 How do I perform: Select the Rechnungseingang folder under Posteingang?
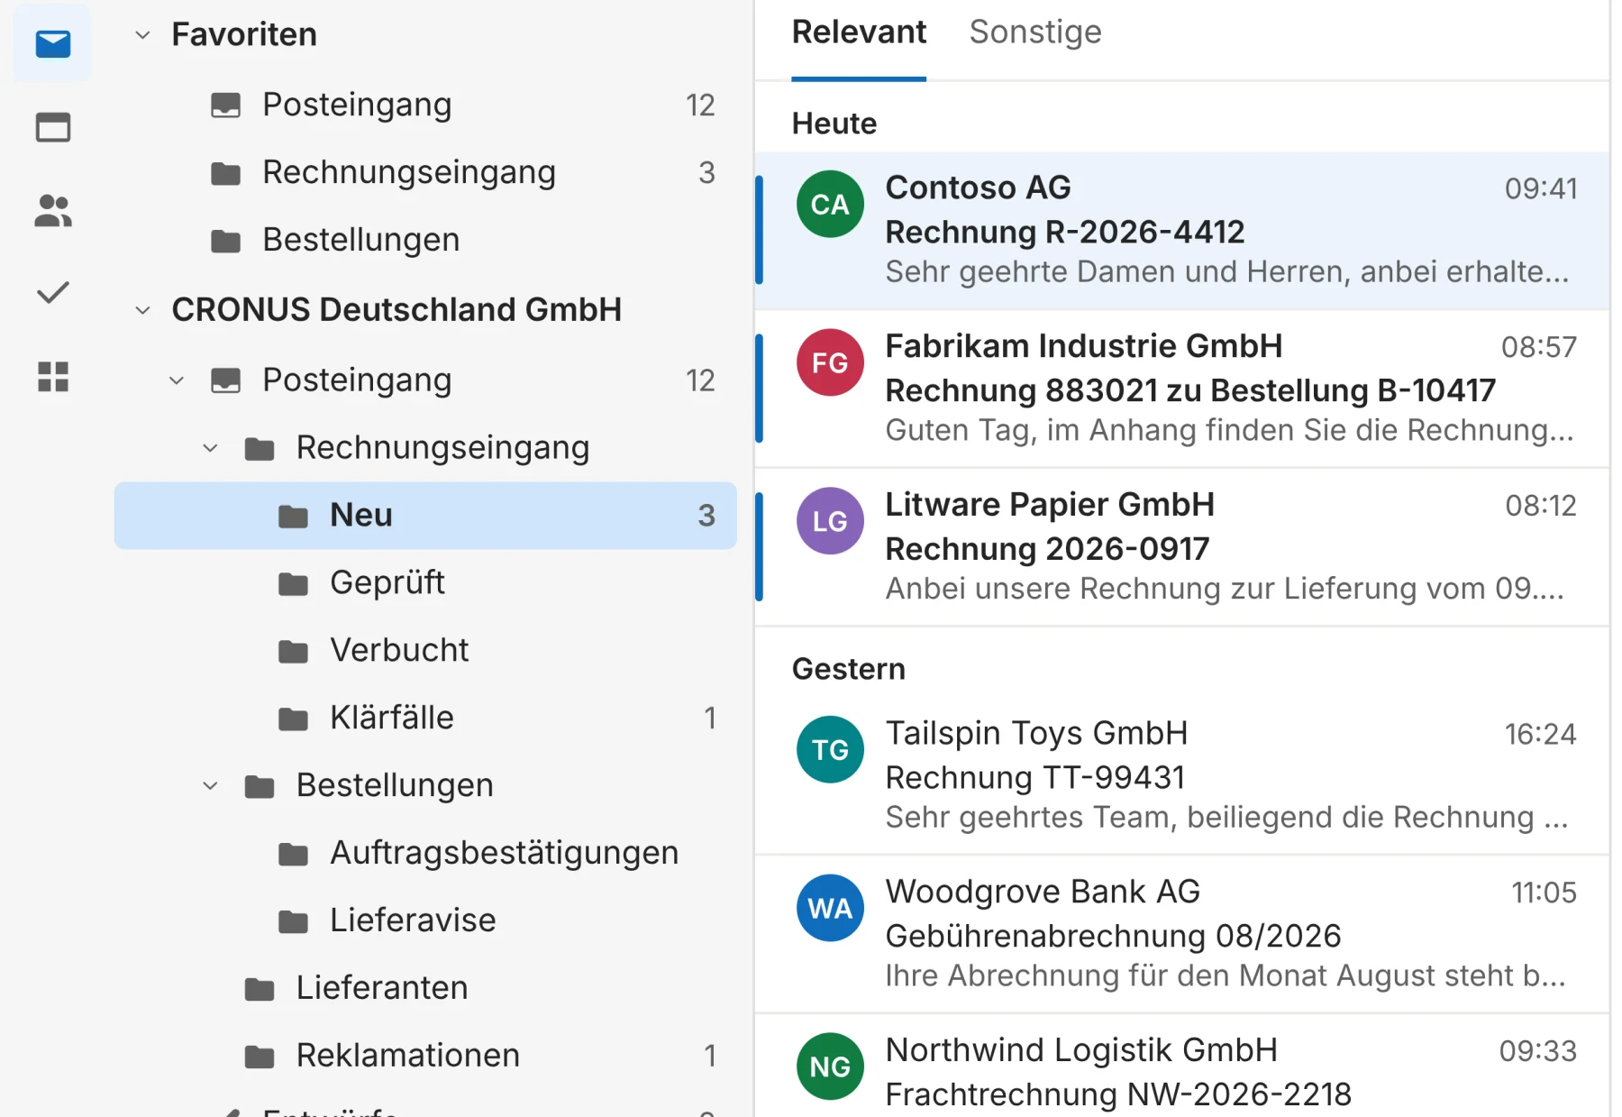[425, 448]
